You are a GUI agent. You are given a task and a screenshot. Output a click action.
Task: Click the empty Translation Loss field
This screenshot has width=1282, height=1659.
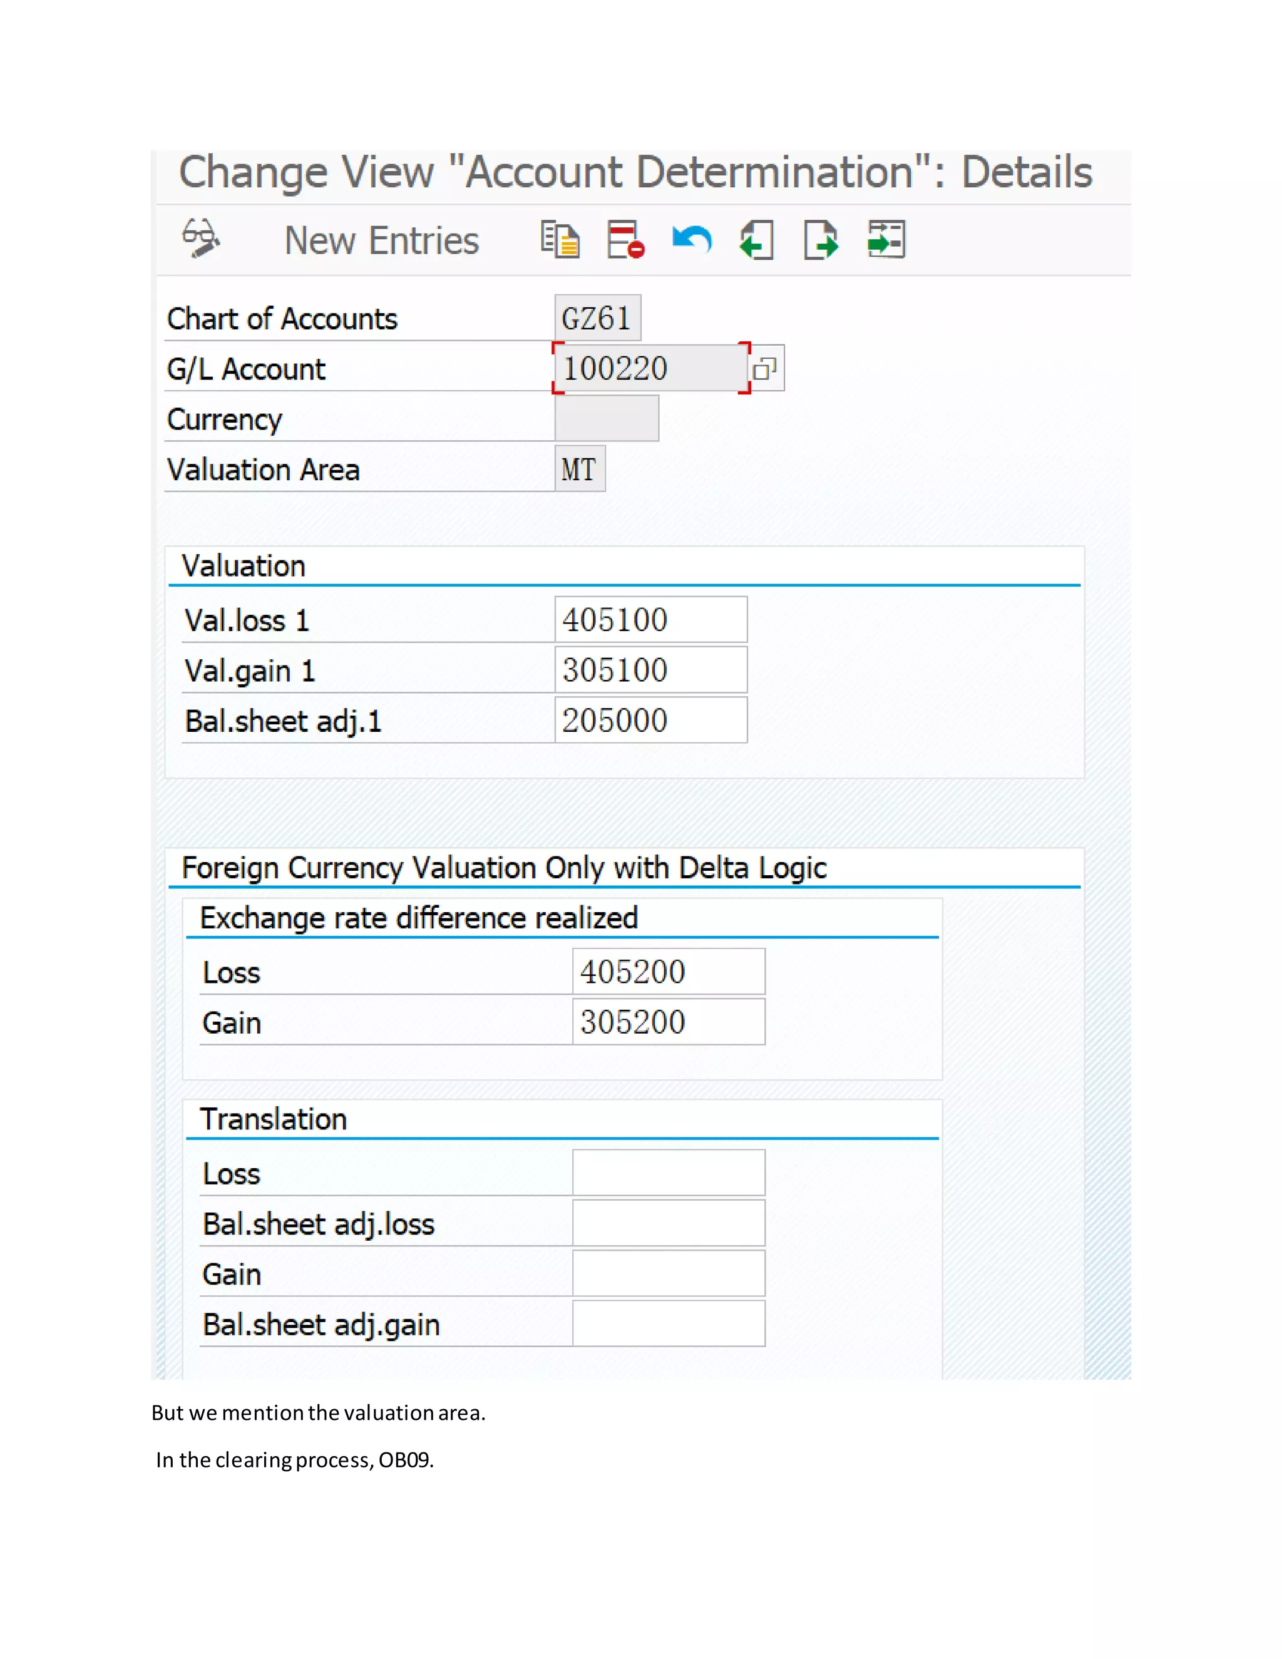667,1173
